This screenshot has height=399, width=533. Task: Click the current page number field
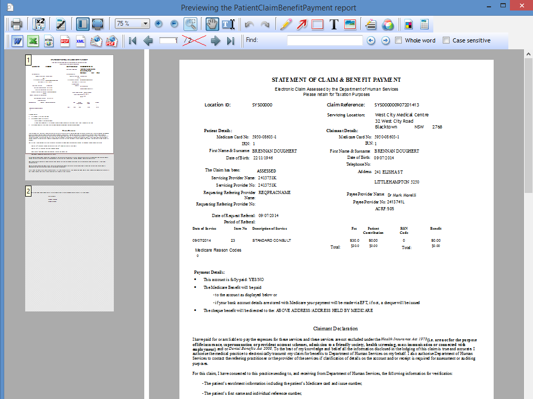click(x=169, y=40)
